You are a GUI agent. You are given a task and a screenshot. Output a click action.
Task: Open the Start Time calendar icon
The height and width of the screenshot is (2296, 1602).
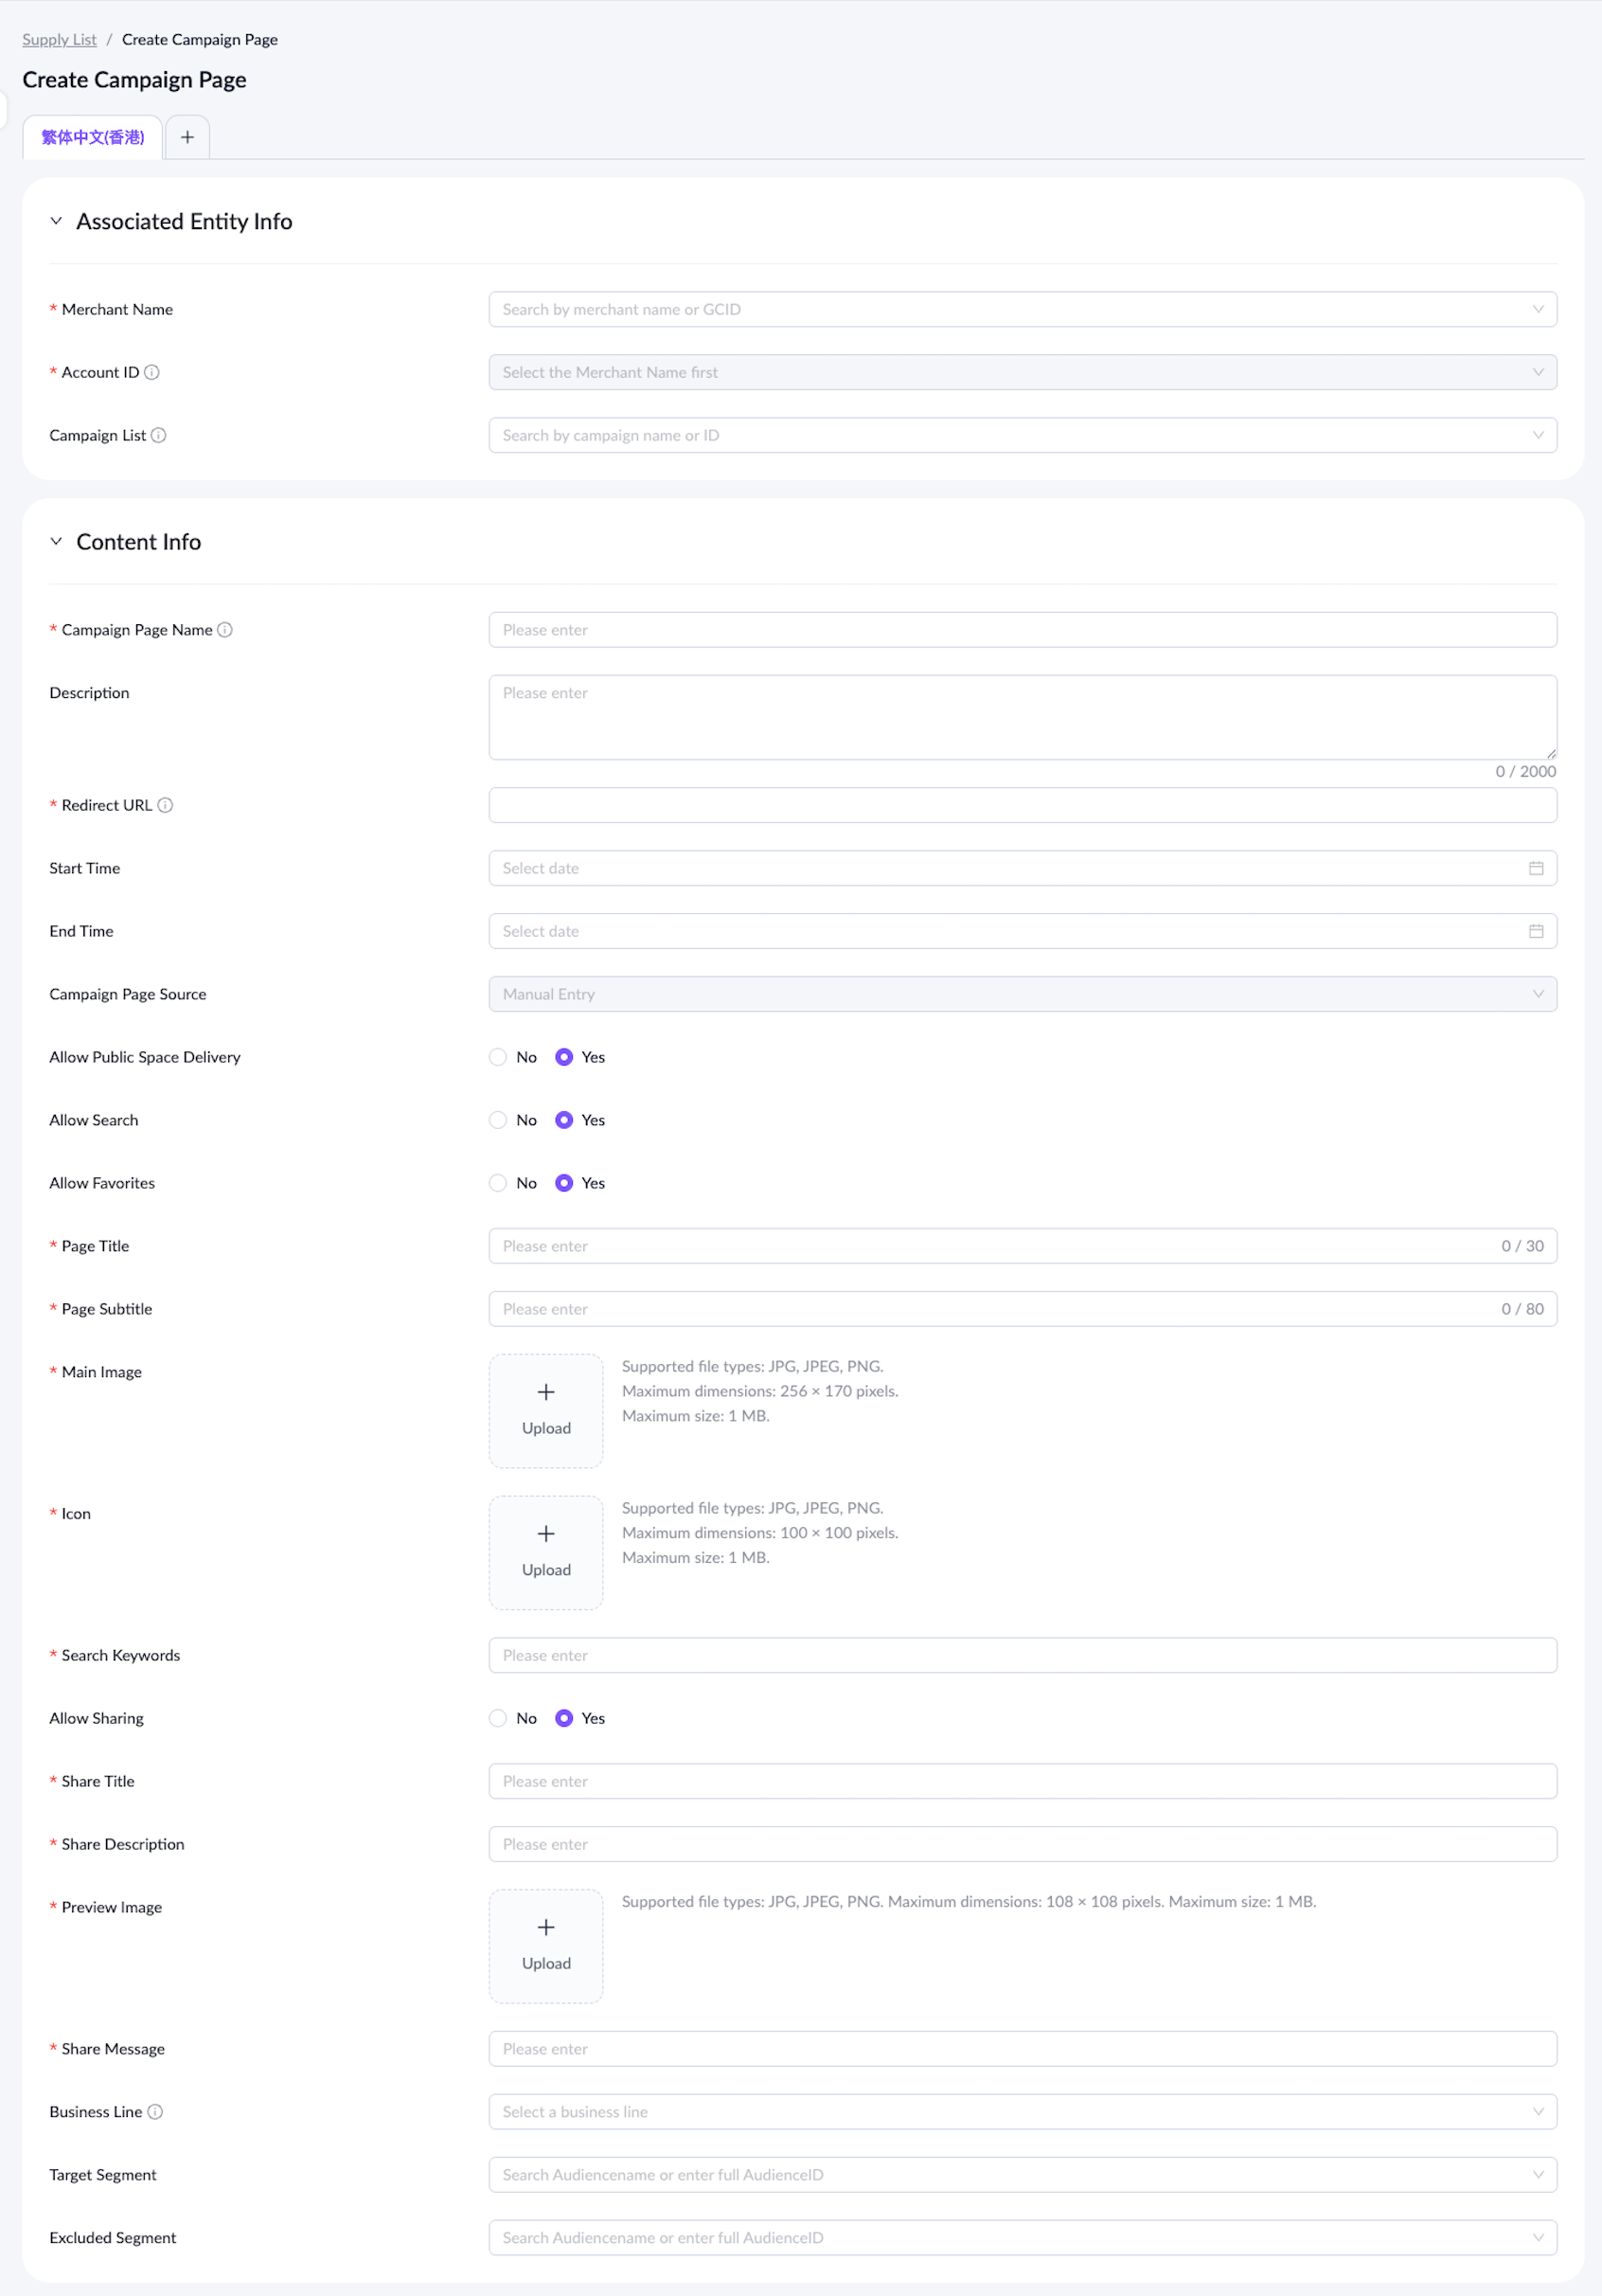(x=1536, y=868)
